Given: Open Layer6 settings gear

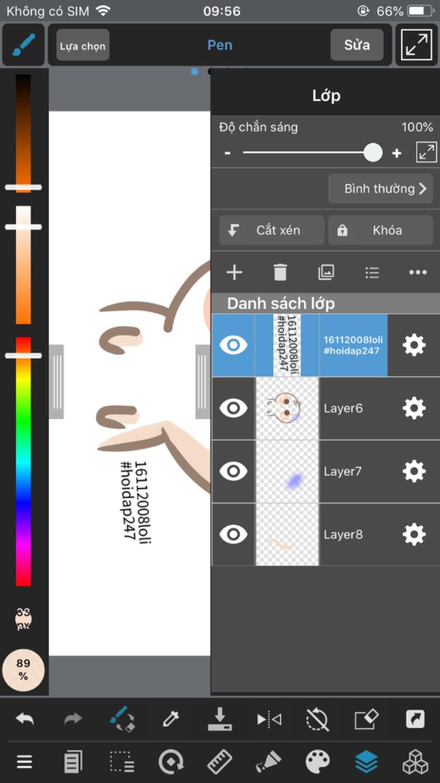Looking at the screenshot, I should (414, 408).
